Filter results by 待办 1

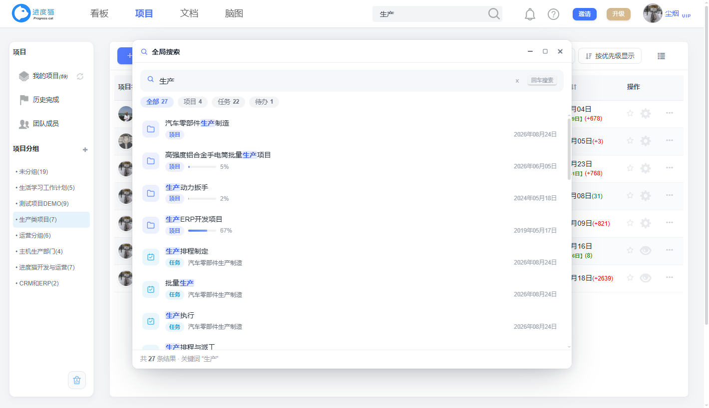point(264,102)
